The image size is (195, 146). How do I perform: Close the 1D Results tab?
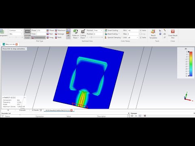(41, 110)
